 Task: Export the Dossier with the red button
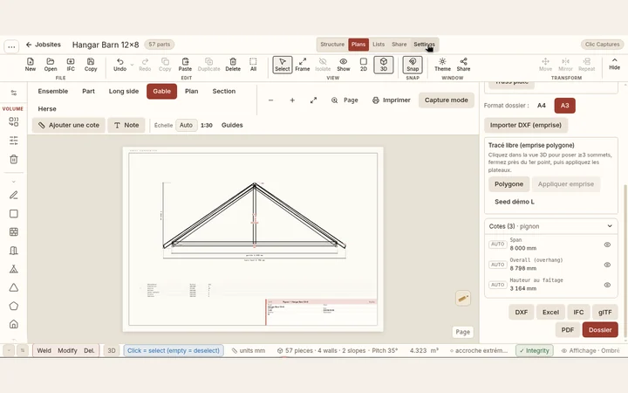pyautogui.click(x=600, y=329)
